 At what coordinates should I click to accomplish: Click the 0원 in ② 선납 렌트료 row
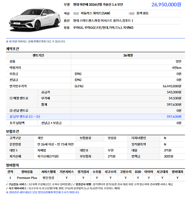(179, 111)
